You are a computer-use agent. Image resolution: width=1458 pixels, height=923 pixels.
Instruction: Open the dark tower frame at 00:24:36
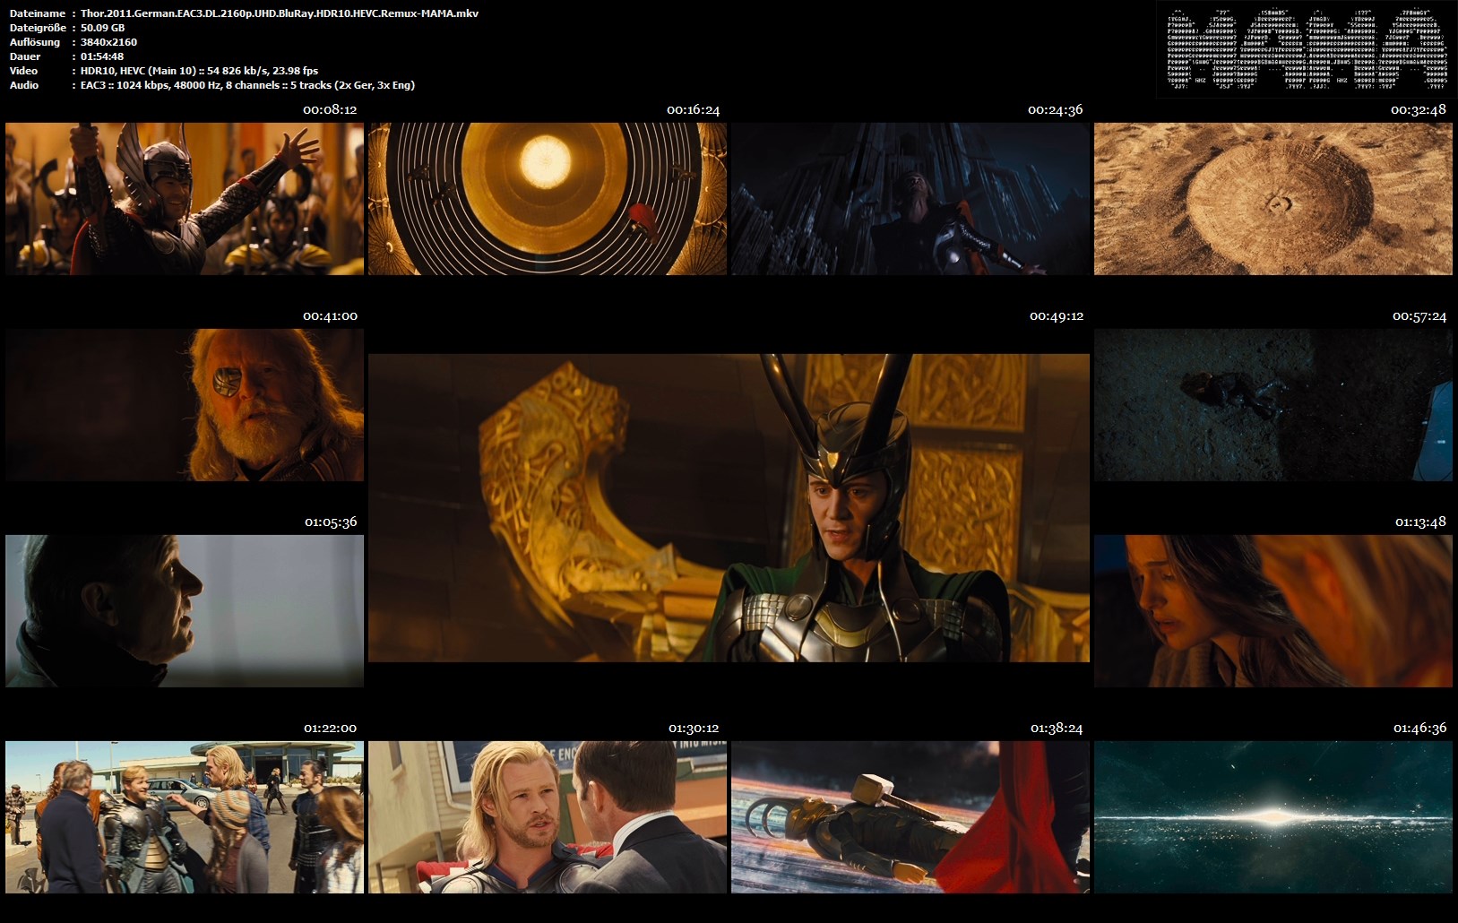910,199
